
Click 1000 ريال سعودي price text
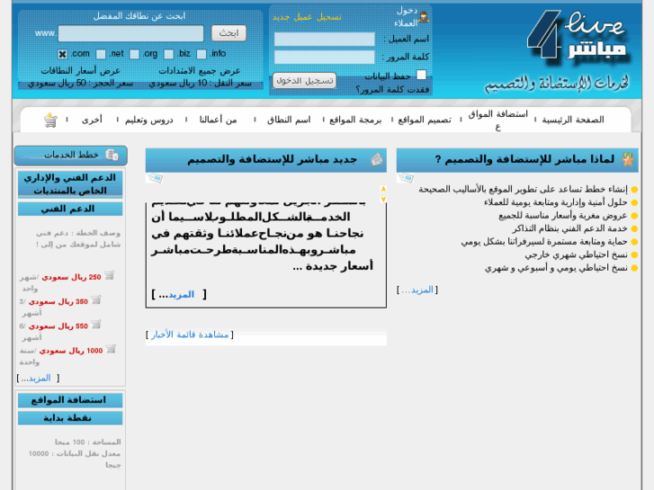click(71, 351)
